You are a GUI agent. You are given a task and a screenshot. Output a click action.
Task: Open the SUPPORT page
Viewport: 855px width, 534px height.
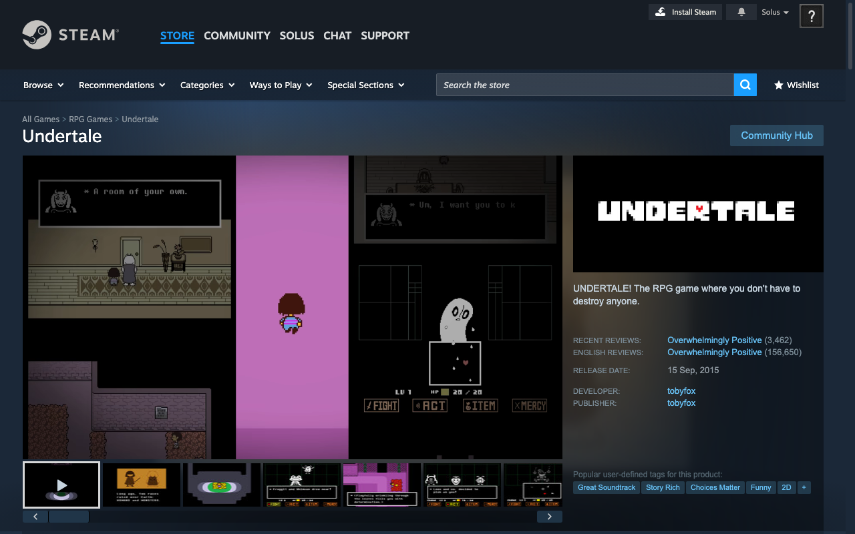(385, 35)
